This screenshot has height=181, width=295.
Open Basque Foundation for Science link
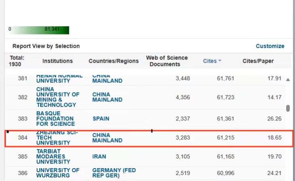(x=55, y=119)
